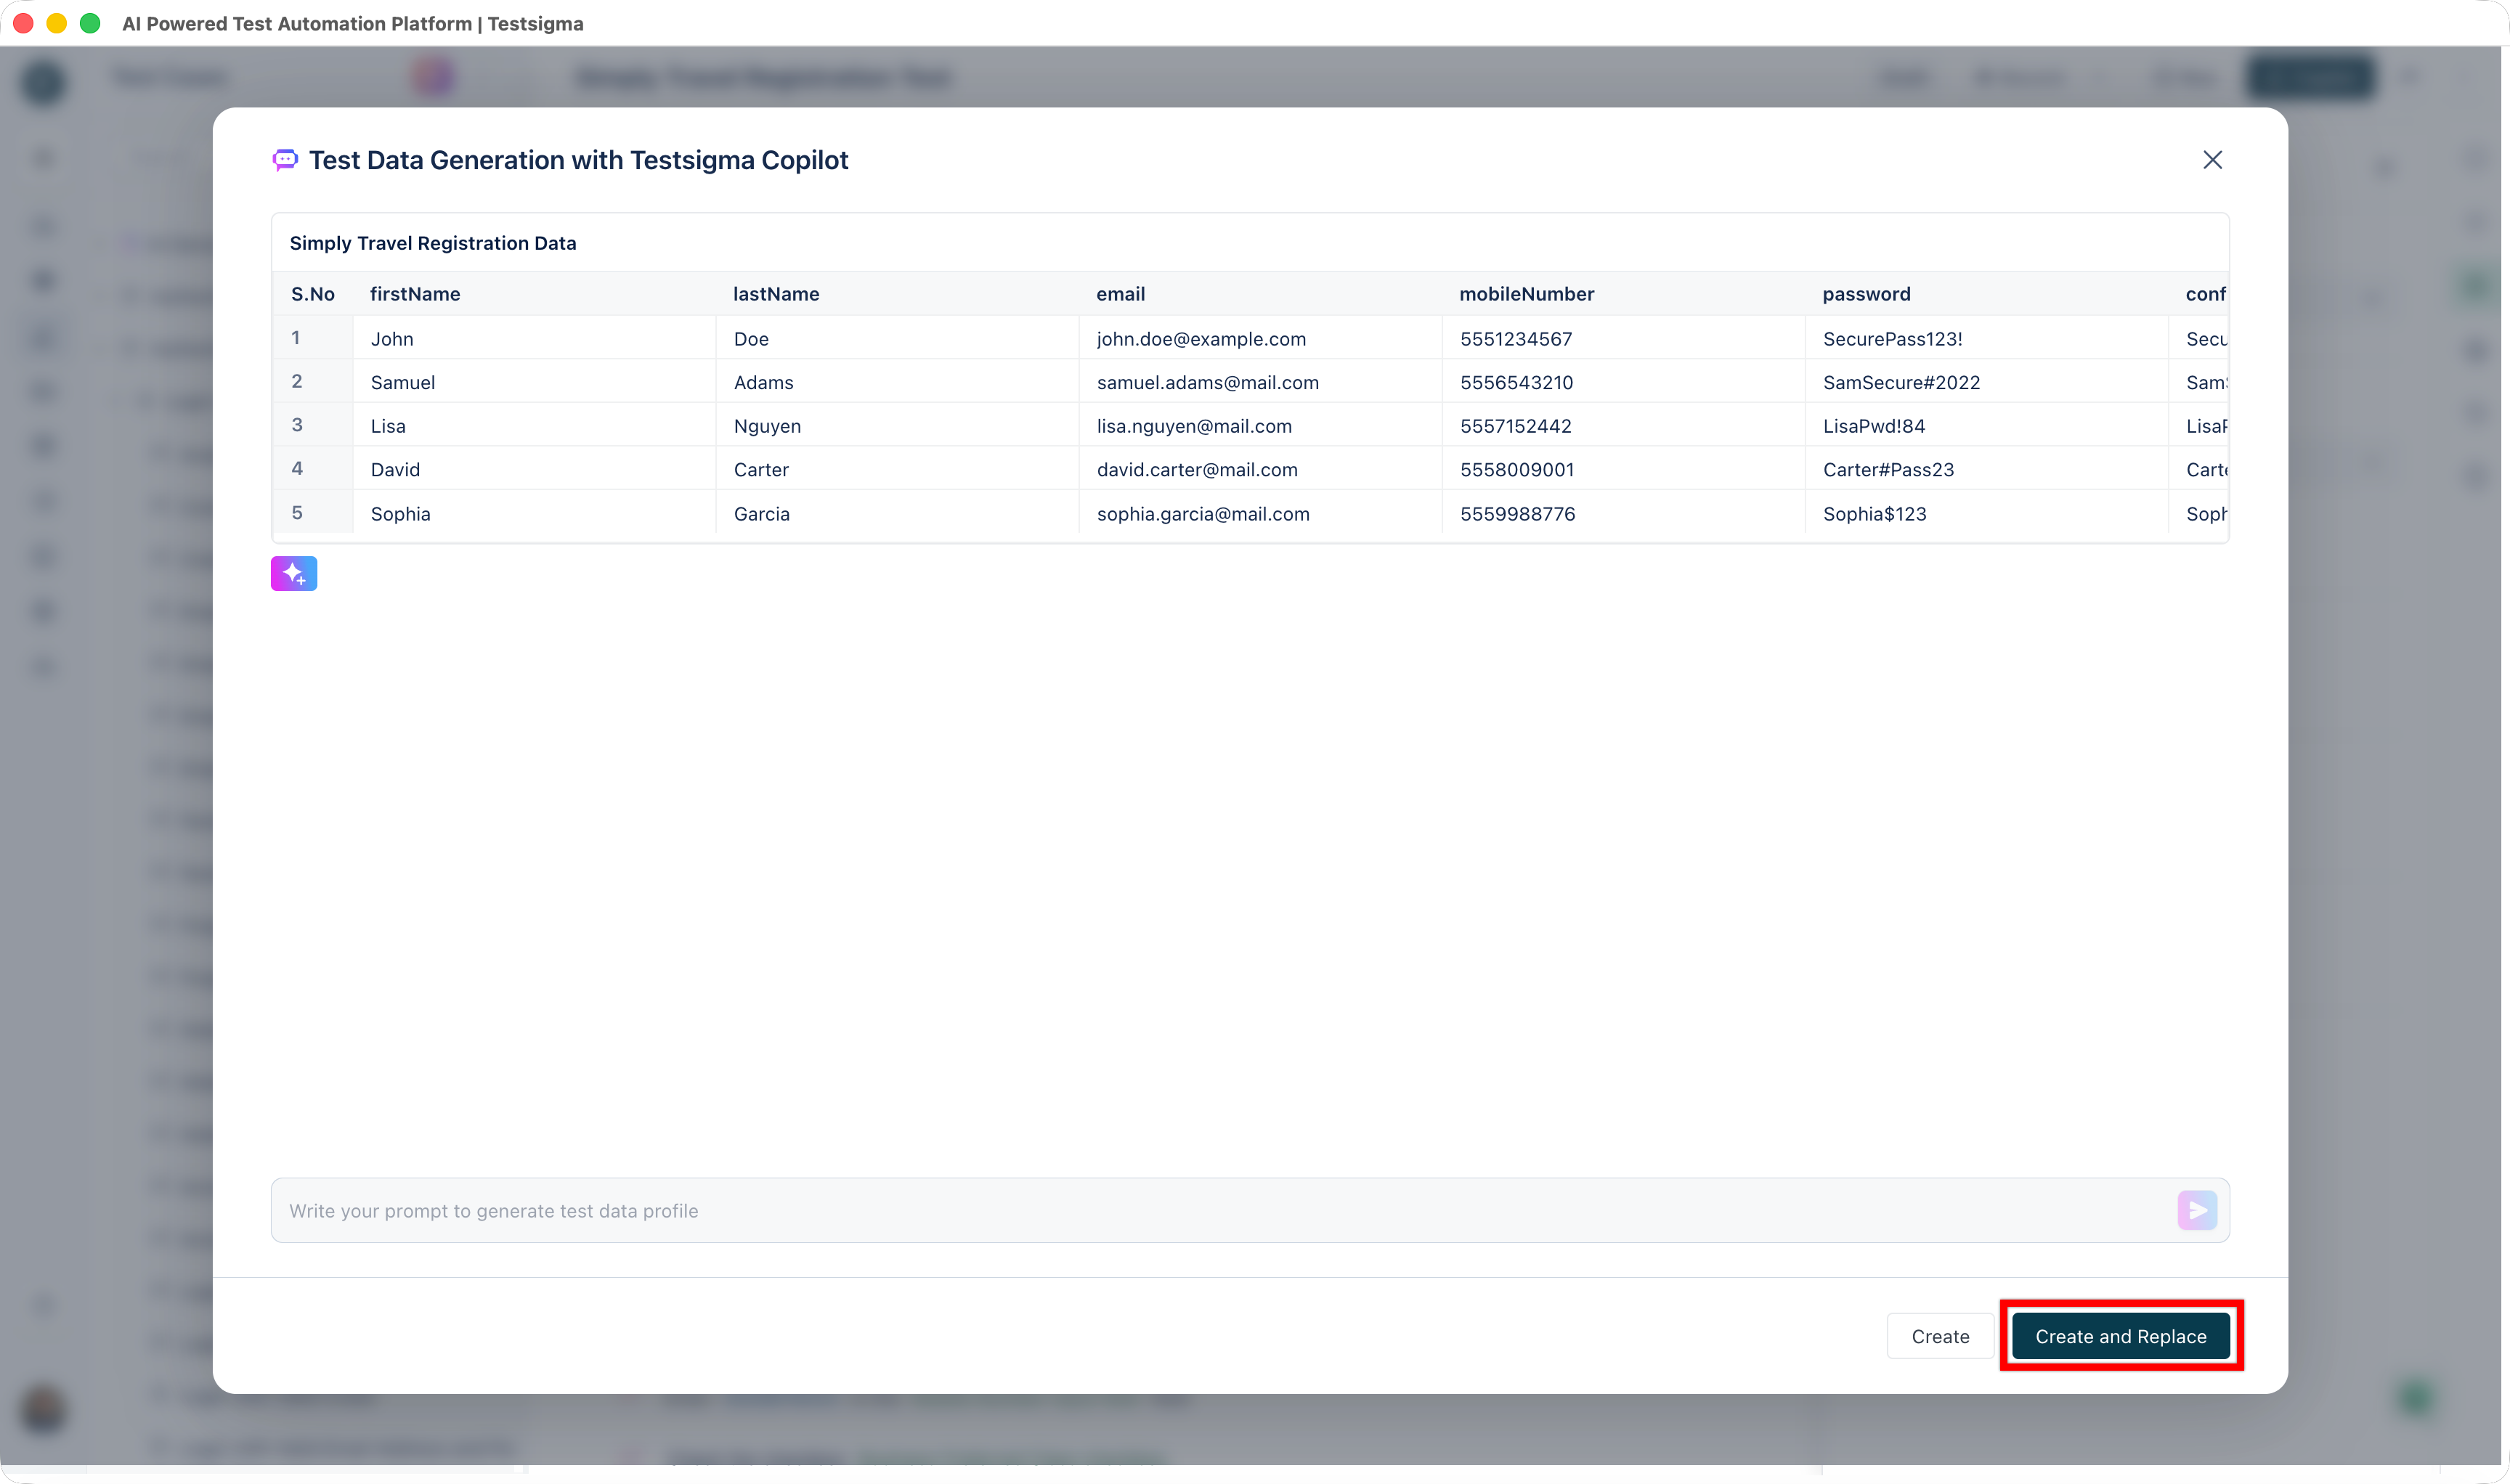
Task: Click mobile number 5558009001
Action: 1624,469
